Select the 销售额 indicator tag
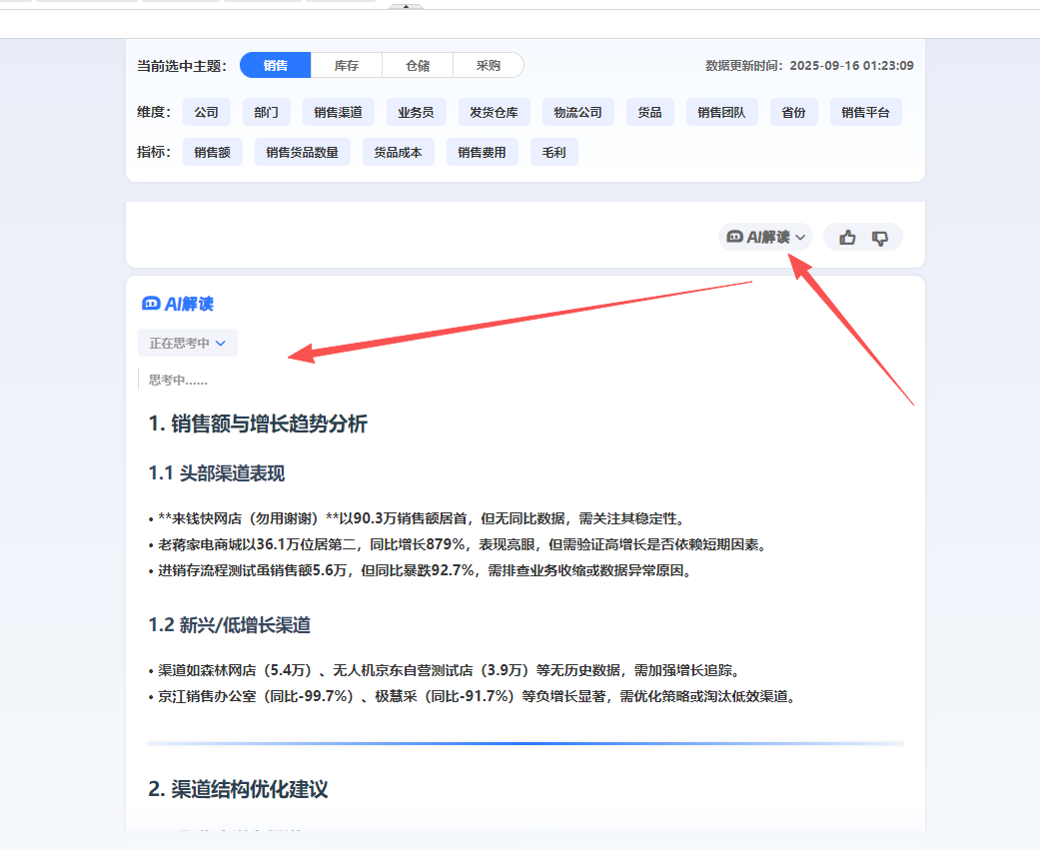 click(x=213, y=153)
